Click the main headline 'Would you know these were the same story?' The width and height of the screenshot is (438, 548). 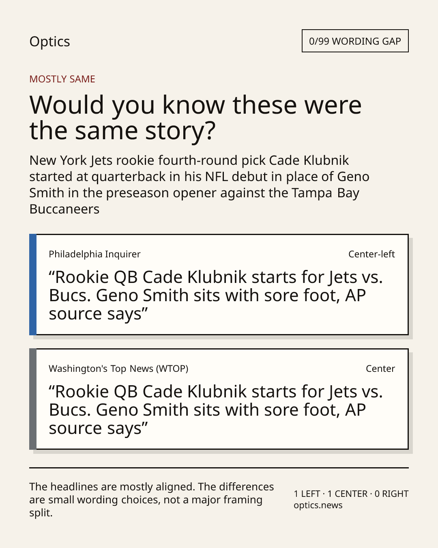[195, 117]
